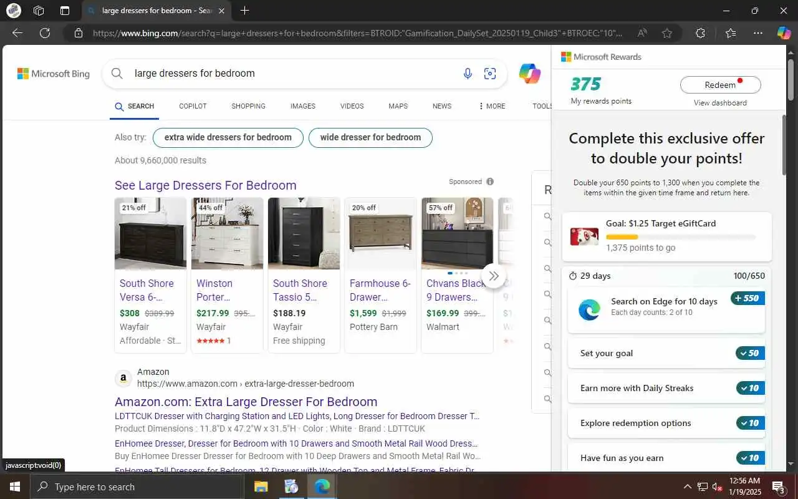Open 'Search on Edge for 10 days' task
Viewport: 798px width, 499px height.
[x=666, y=310]
